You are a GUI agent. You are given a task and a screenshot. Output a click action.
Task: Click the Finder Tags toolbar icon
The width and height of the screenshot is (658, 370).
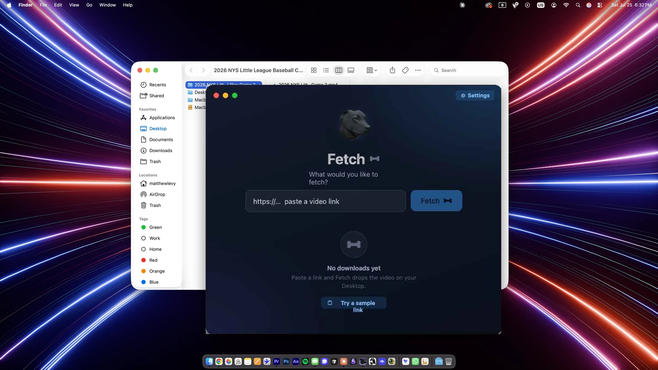[x=405, y=70]
